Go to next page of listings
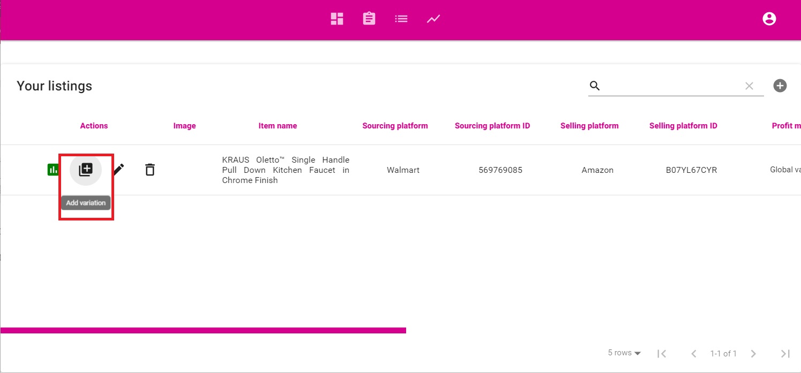The width and height of the screenshot is (801, 373). tap(753, 354)
